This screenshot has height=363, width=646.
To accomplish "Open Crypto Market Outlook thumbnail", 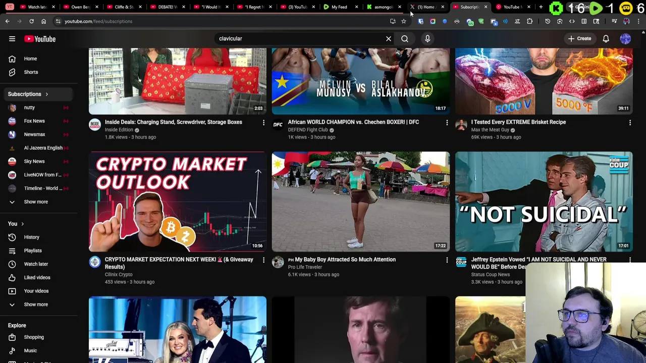I will (178, 202).
